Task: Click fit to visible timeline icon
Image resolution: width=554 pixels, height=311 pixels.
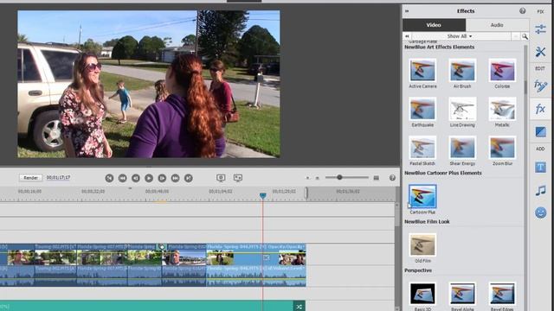Action: click(x=377, y=178)
